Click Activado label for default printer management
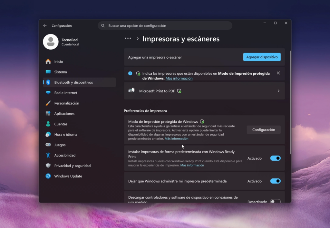The image size is (330, 228). 255,181
